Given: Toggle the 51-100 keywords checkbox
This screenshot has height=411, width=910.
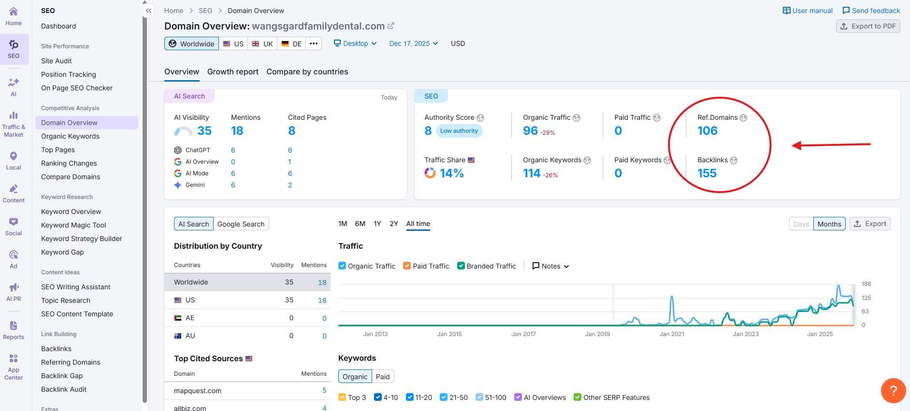Looking at the screenshot, I should coord(479,397).
